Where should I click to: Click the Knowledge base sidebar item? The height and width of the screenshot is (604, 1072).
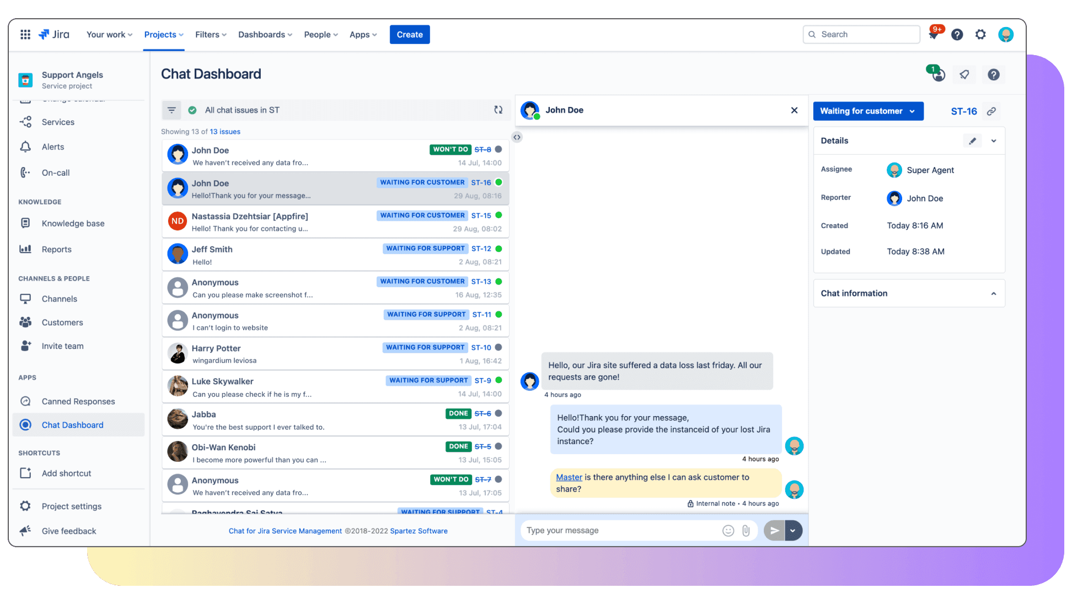coord(74,222)
